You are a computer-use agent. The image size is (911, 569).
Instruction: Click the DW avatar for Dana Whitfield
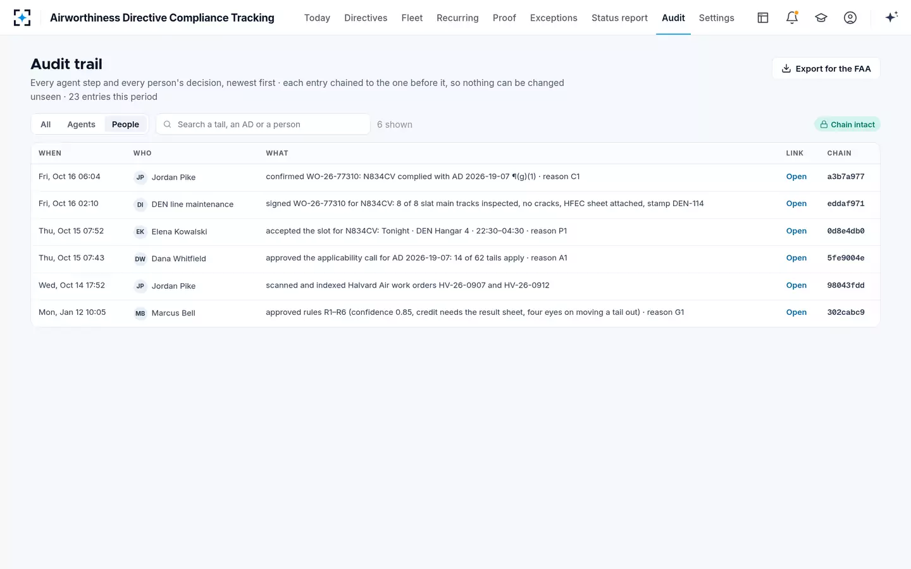click(140, 259)
